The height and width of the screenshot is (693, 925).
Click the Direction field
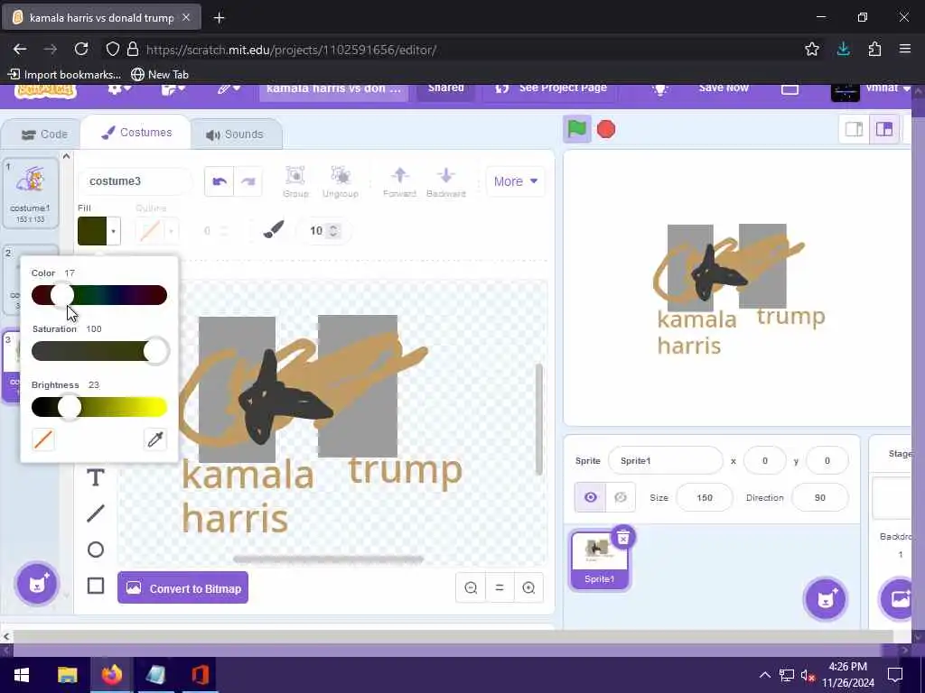[820, 497]
